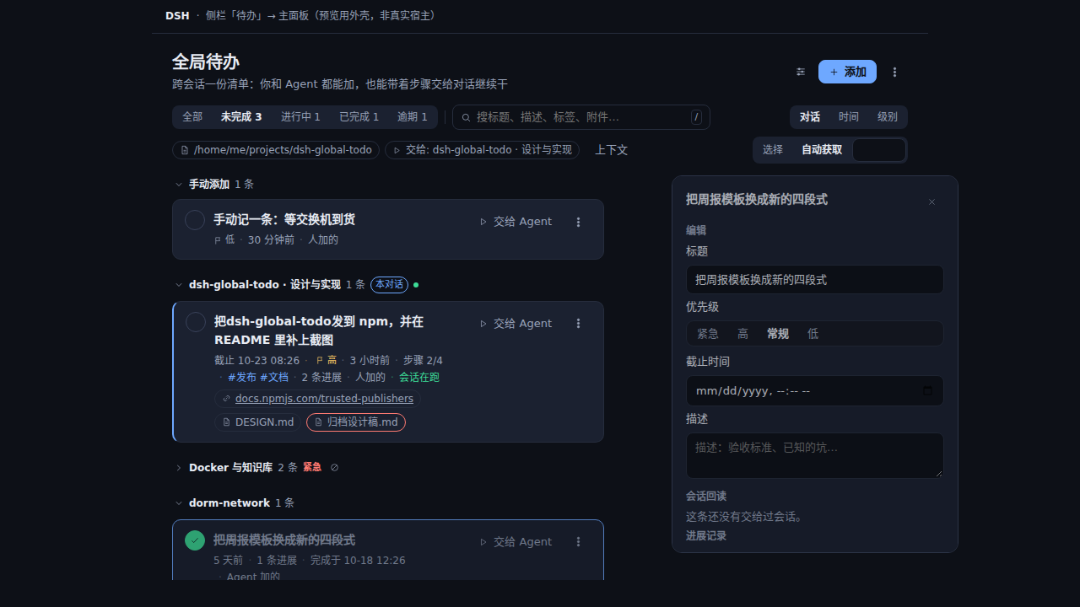Collapse the dsh-global-todo · 设计与实现 group
Viewport: 1080px width, 607px height.
pyautogui.click(x=179, y=285)
